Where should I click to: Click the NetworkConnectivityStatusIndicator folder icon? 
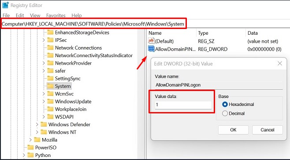click(50, 55)
